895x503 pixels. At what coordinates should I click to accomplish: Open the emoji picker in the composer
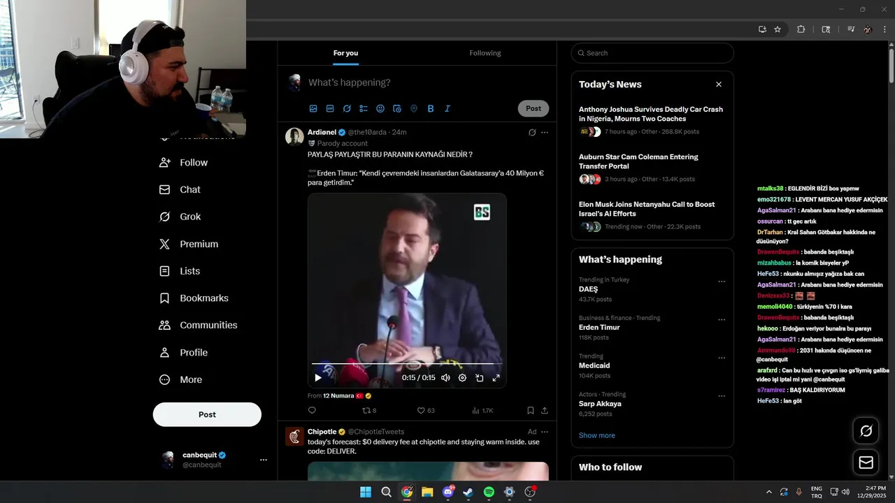click(x=380, y=108)
